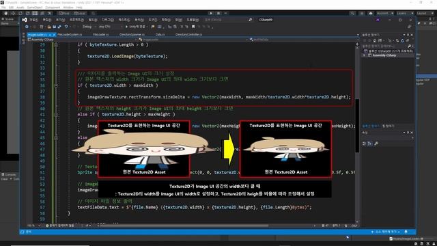
Task: Click notification bell in status bar
Action: [406, 232]
